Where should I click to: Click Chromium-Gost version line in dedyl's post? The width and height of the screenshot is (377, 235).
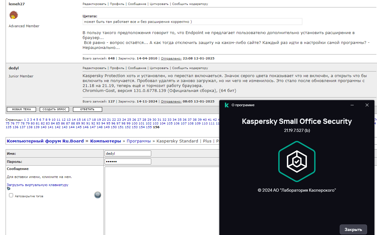click(x=159, y=91)
